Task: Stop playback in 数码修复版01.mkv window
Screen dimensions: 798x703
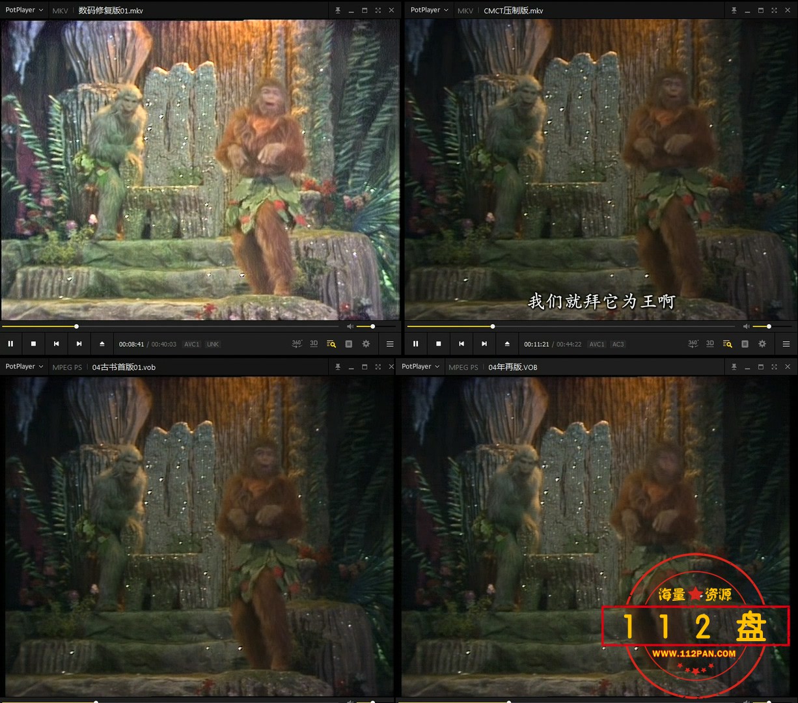Action: tap(33, 344)
